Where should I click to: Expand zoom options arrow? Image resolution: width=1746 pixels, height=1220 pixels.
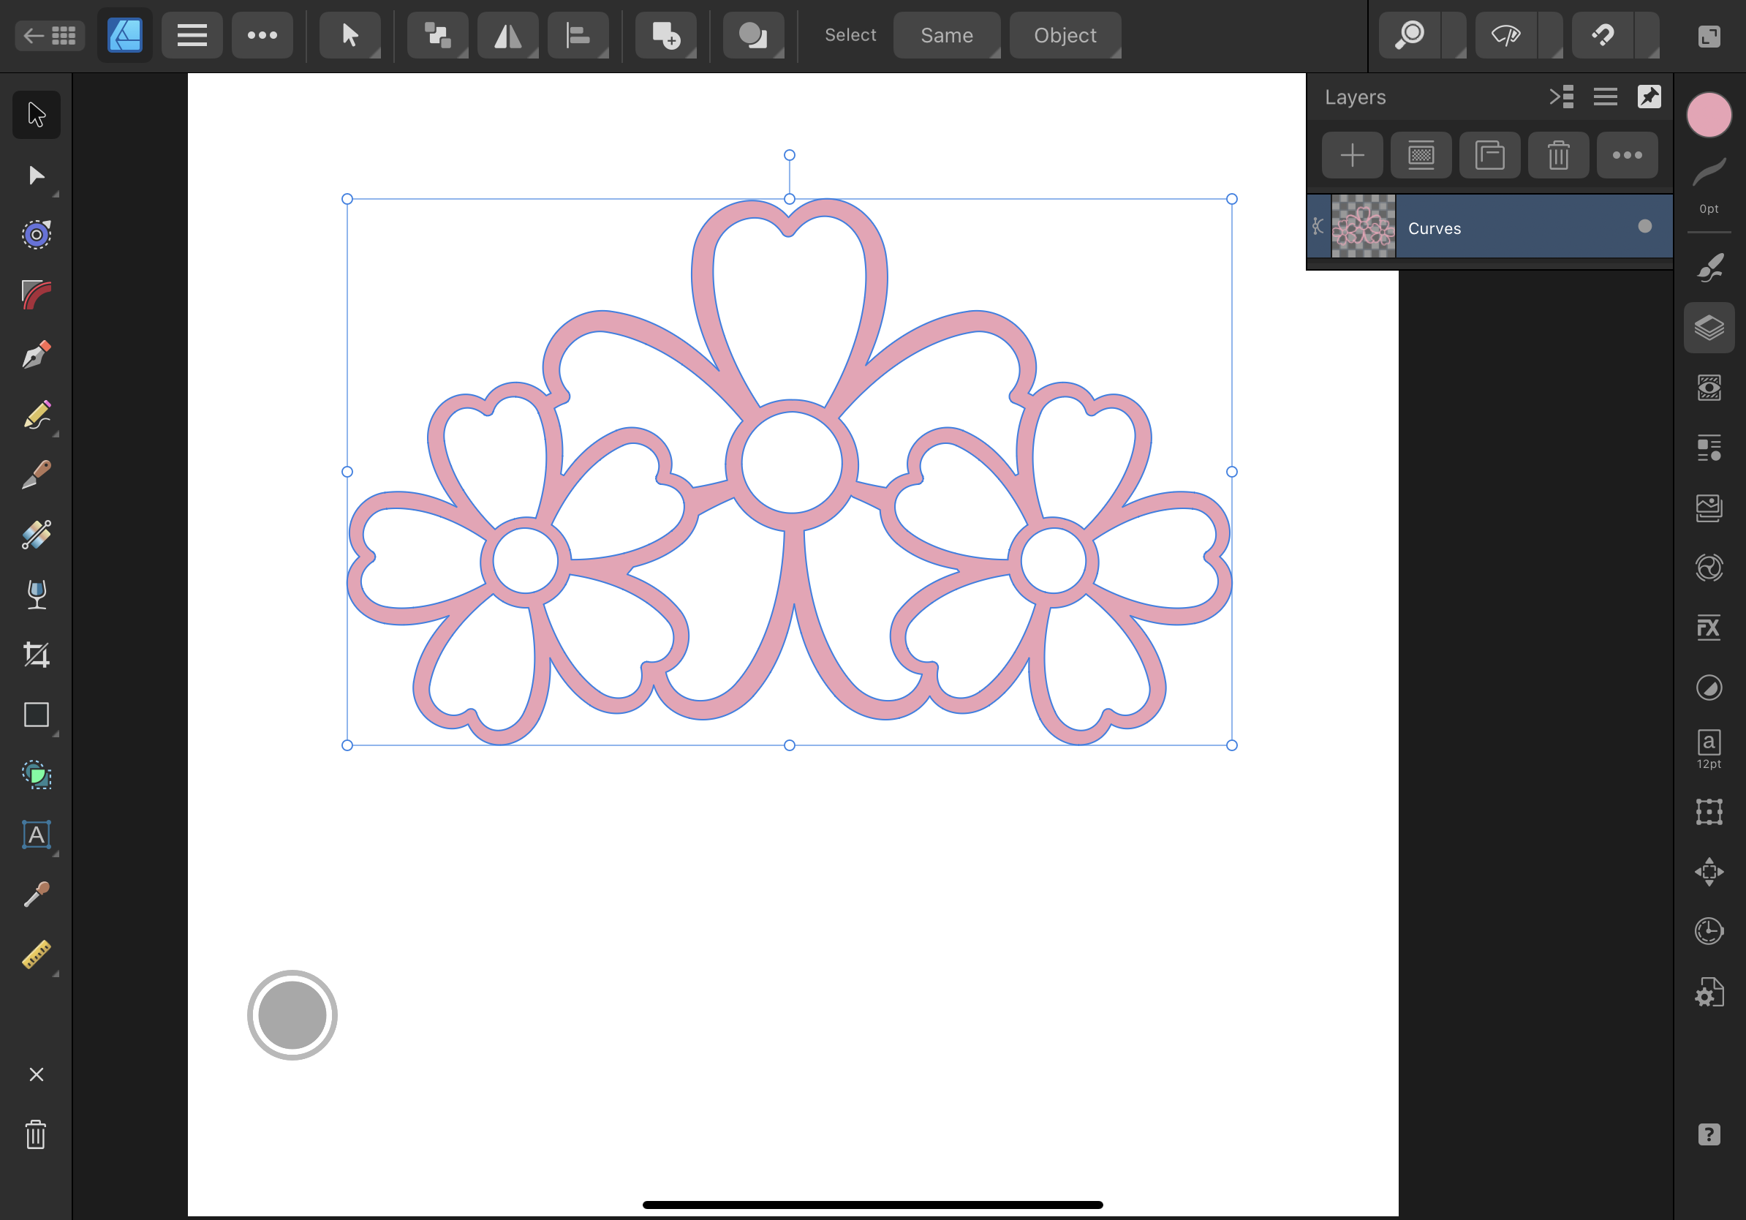tap(1454, 35)
